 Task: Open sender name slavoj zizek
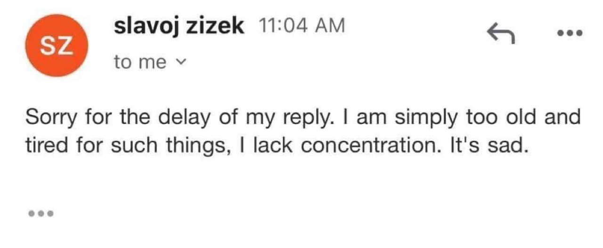[179, 27]
